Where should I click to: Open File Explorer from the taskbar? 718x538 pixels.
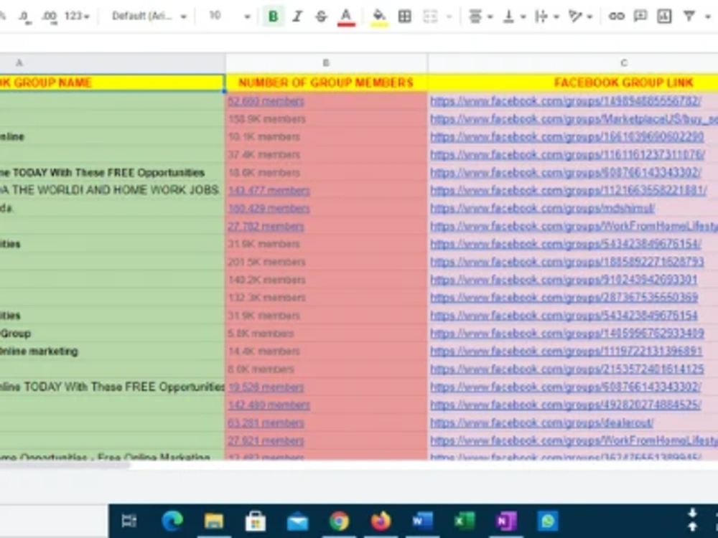pos(213,521)
